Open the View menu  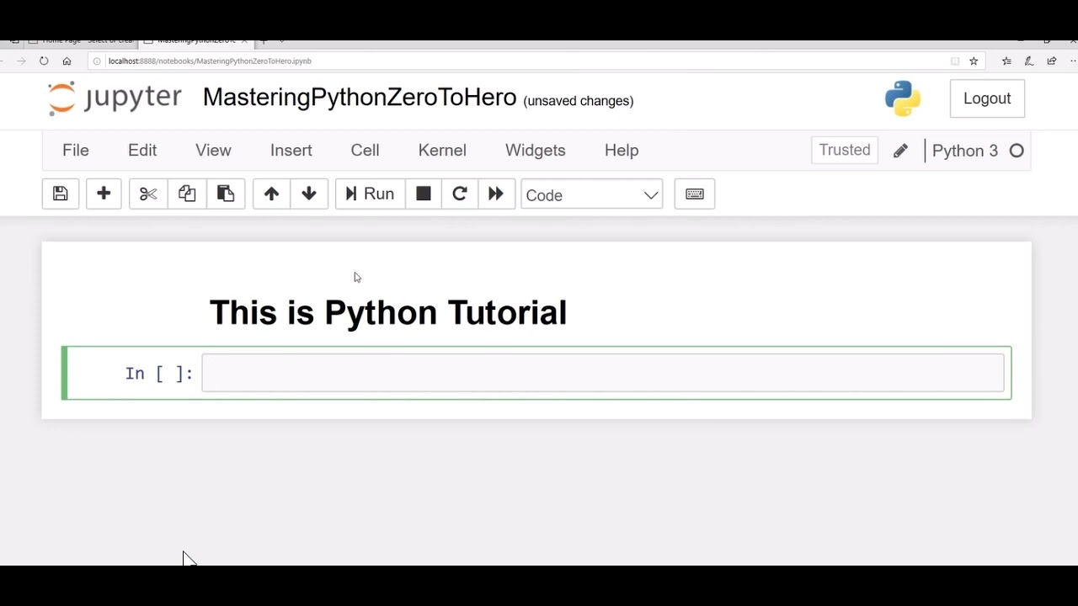tap(213, 150)
